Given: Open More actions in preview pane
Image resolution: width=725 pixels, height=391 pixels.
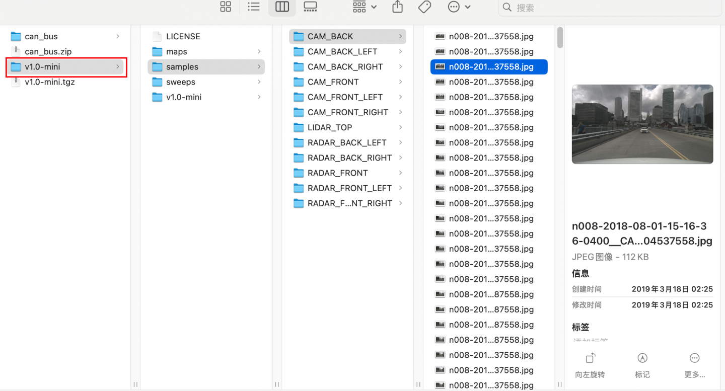Looking at the screenshot, I should tap(694, 364).
